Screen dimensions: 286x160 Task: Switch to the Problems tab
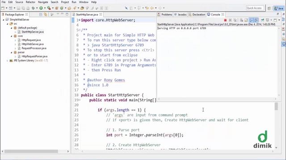(165, 15)
